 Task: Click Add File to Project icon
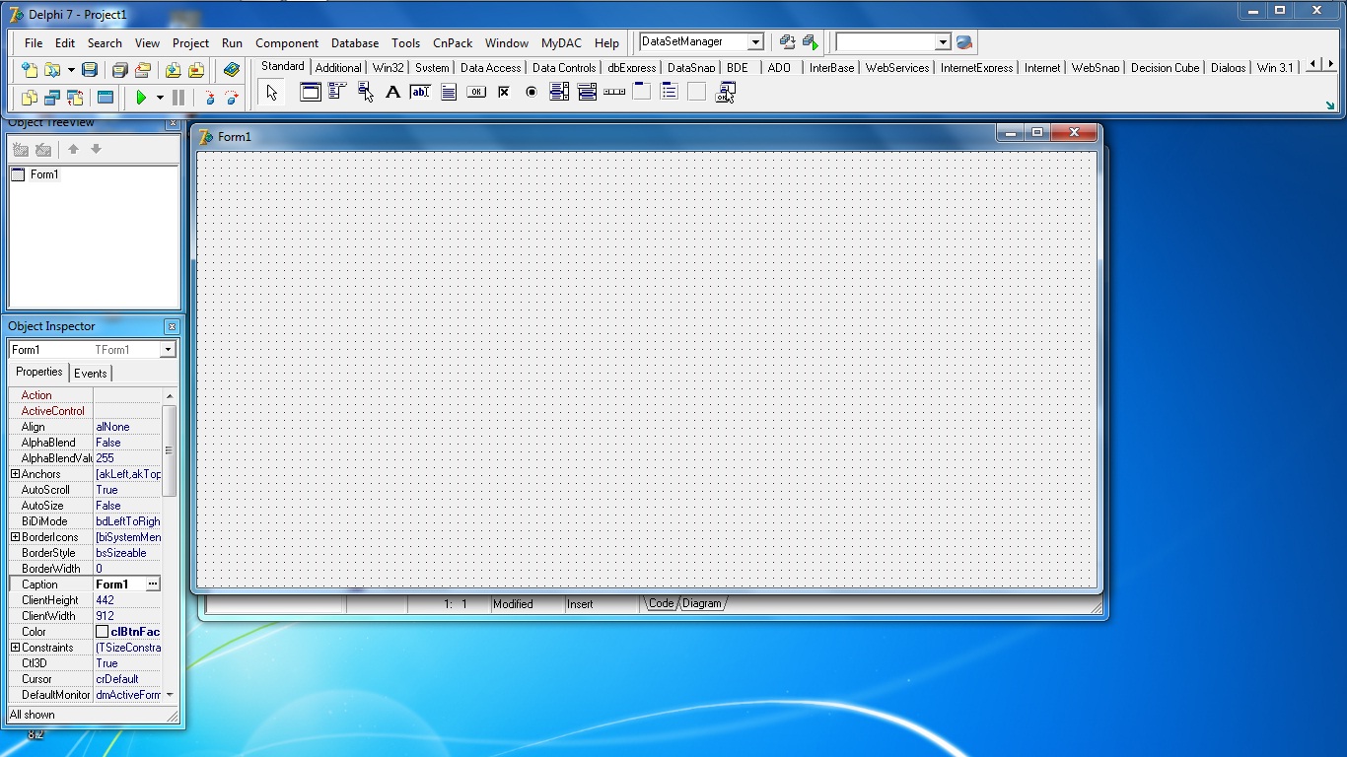coord(173,70)
